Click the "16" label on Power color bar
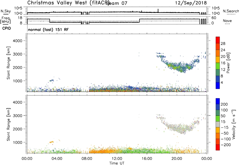This screenshot has height=165, width=239. coord(223,63)
